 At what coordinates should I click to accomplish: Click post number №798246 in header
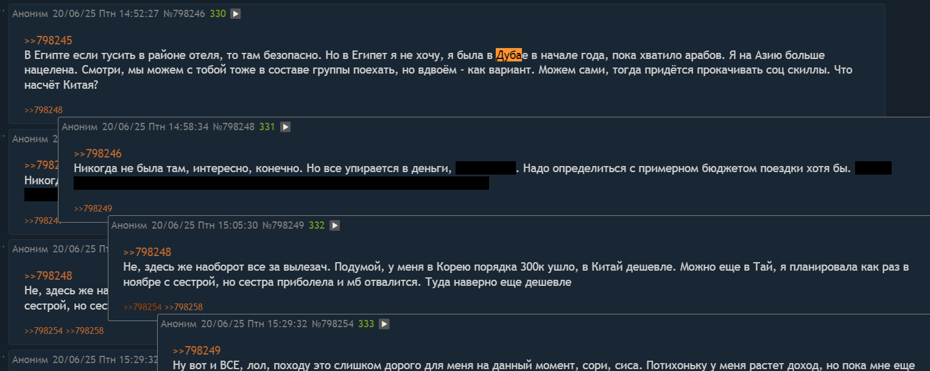(x=184, y=13)
